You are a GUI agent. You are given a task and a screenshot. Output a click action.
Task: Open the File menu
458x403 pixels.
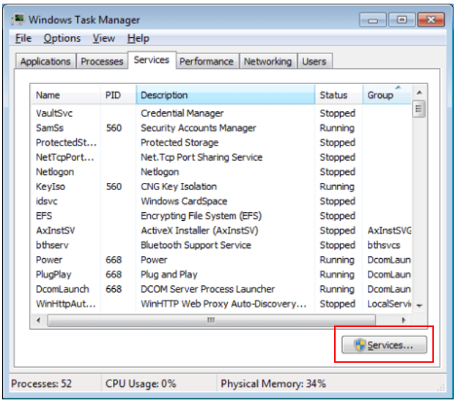point(23,38)
